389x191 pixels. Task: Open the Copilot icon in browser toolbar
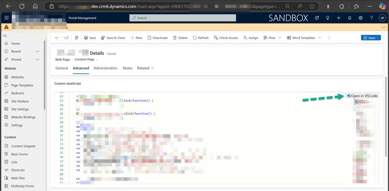coord(382,6)
